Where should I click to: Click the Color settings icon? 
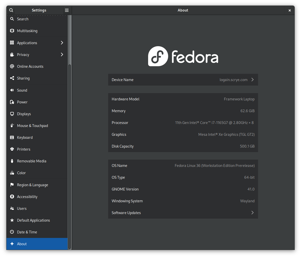point(12,173)
